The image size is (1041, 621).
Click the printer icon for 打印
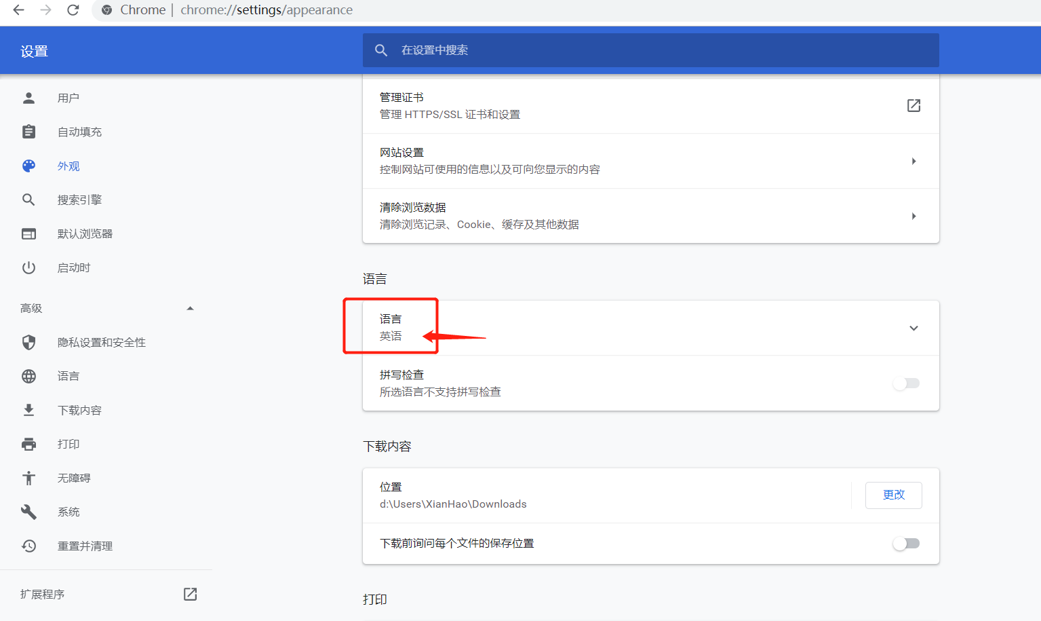pyautogui.click(x=28, y=445)
